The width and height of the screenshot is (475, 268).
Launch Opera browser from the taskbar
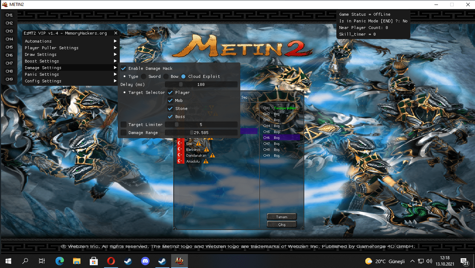click(111, 261)
